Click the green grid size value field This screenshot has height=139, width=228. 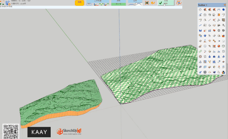118,4
